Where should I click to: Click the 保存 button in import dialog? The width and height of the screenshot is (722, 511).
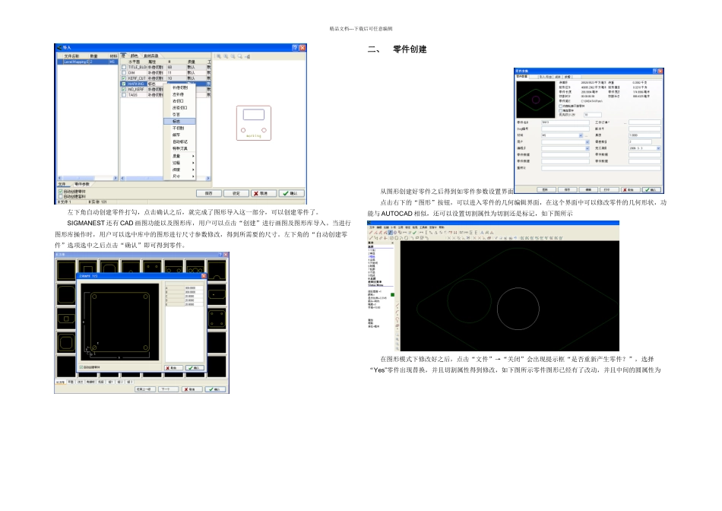pos(209,193)
